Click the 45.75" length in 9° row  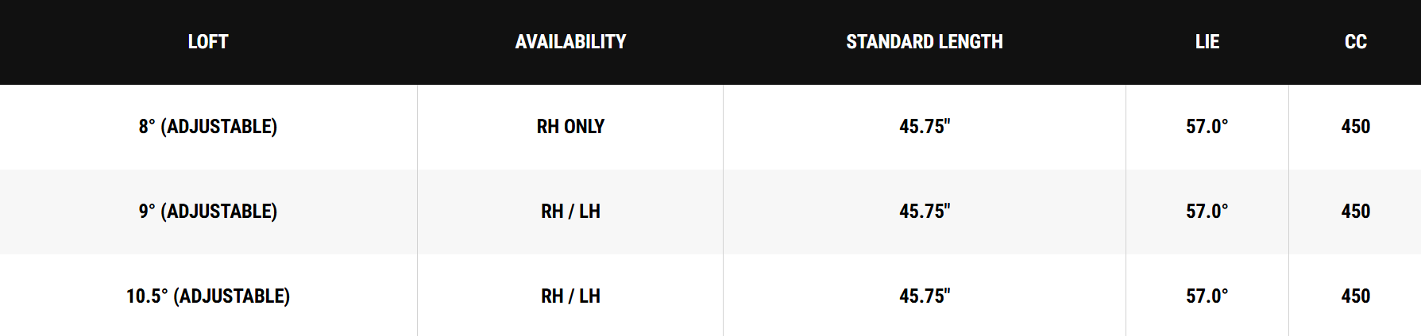[924, 212]
